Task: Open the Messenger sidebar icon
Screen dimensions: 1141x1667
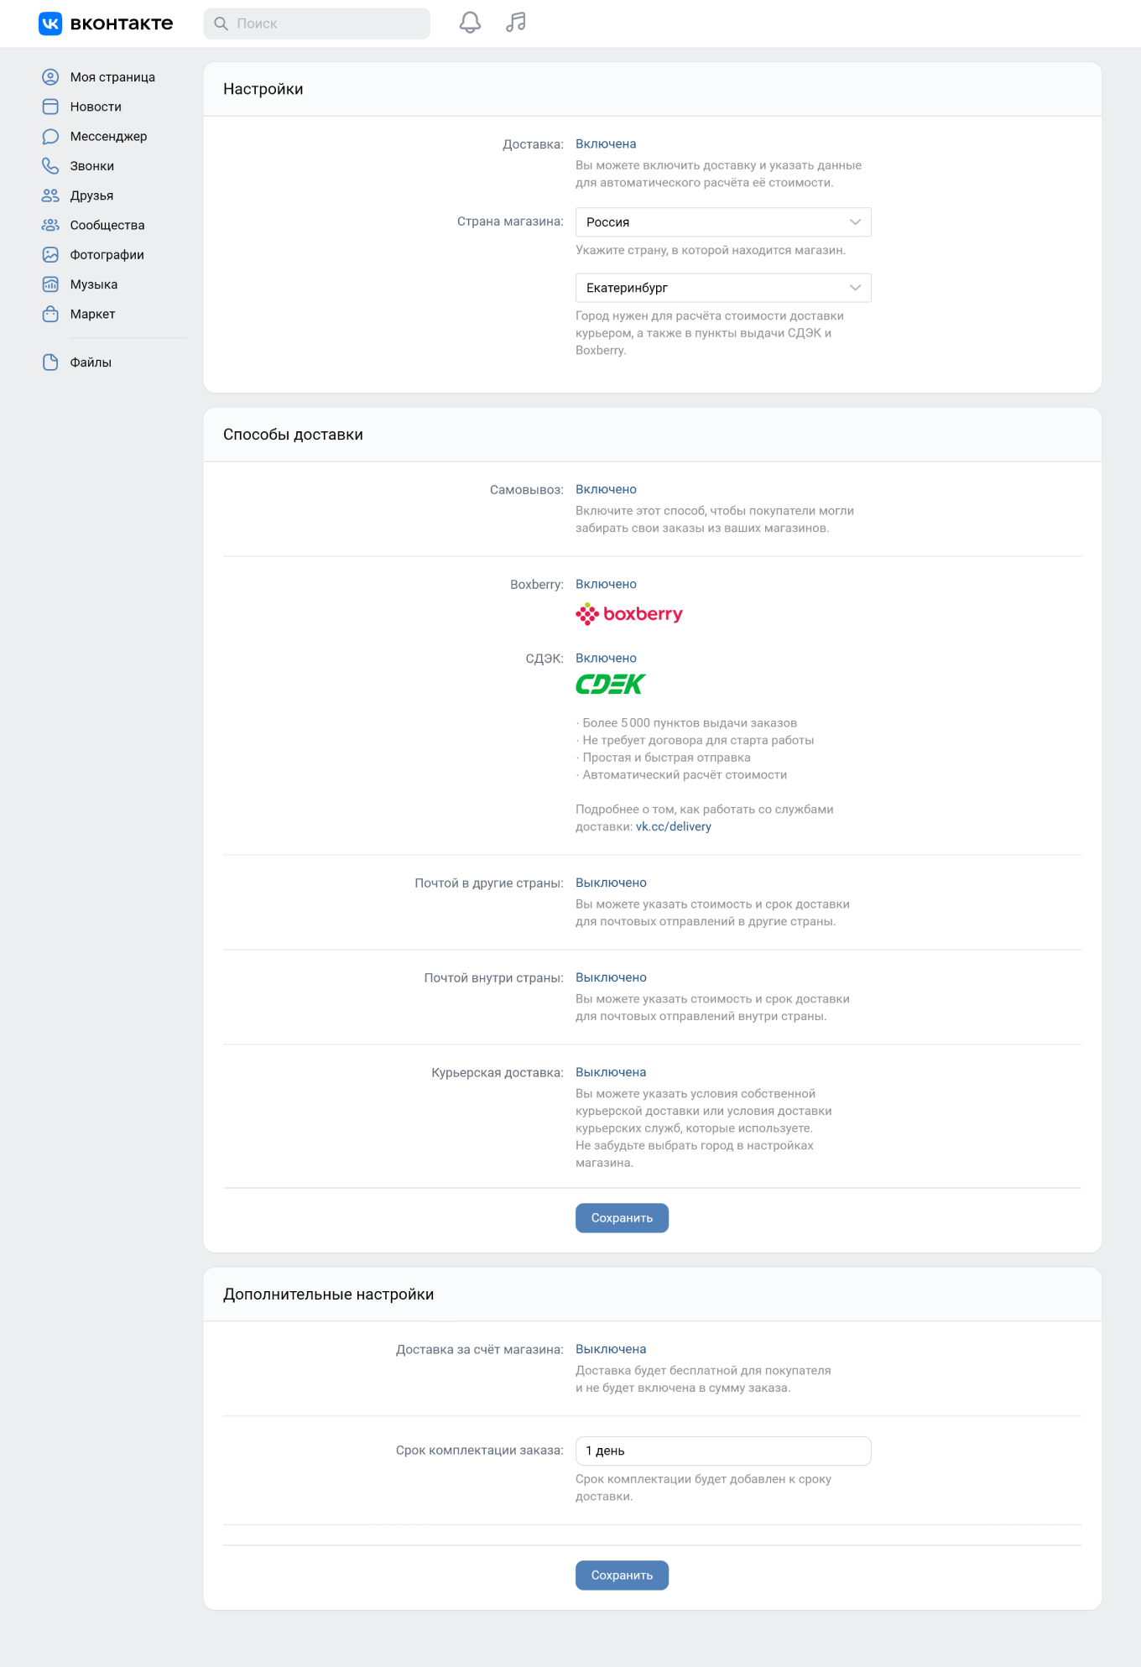Action: pyautogui.click(x=50, y=137)
